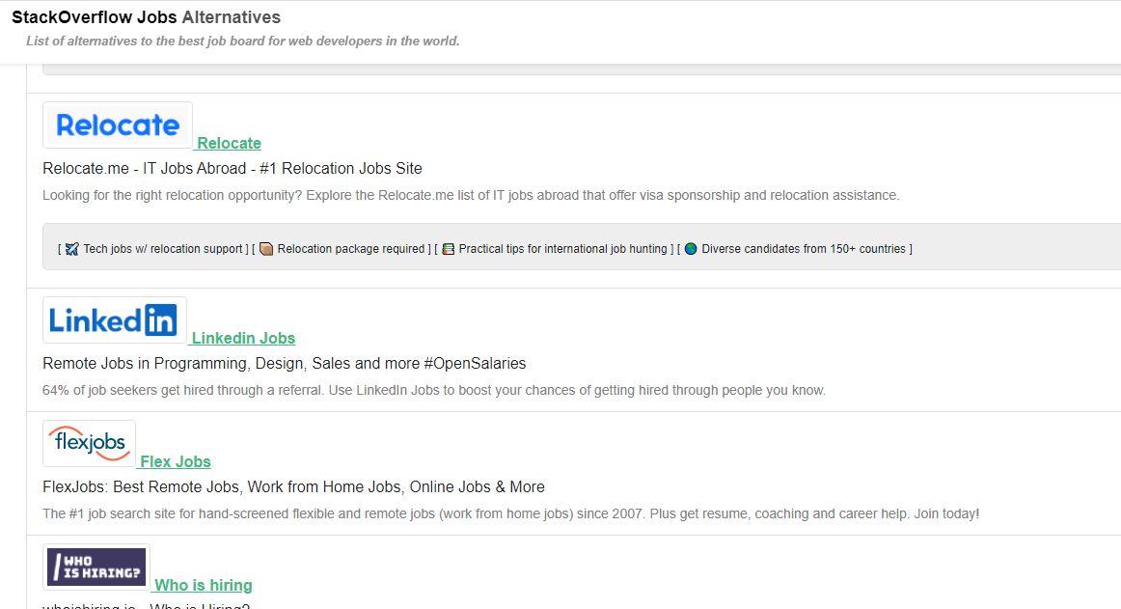The image size is (1121, 609).
Task: Click 'Remote Jobs in Programming, Design' heading
Action: 284,364
